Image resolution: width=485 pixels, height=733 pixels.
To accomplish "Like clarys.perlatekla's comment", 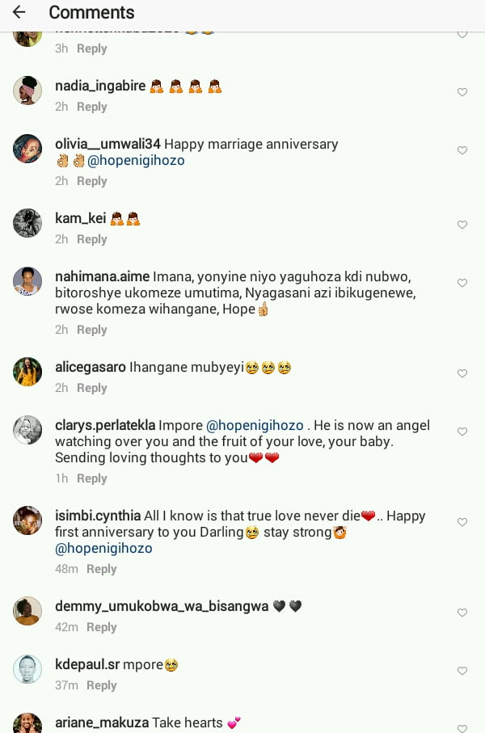I will [x=462, y=432].
